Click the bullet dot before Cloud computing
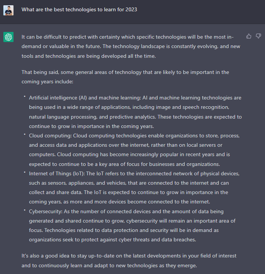This screenshot has width=265, height=274. 25,134
